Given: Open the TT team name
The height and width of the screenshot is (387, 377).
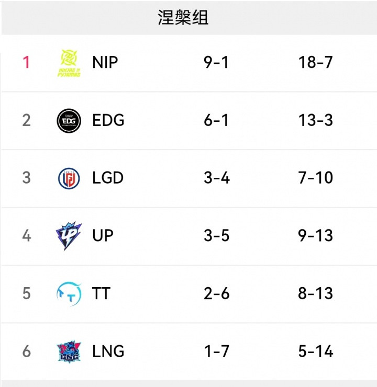Looking at the screenshot, I should pos(101,293).
